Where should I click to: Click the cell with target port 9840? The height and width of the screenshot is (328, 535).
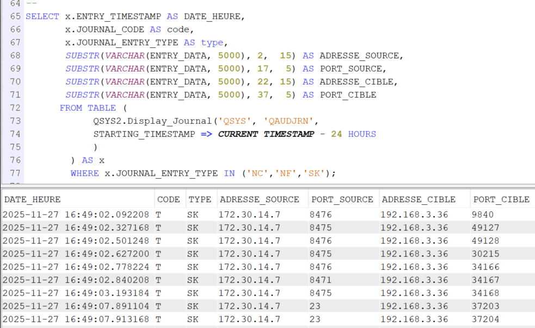[x=483, y=215]
